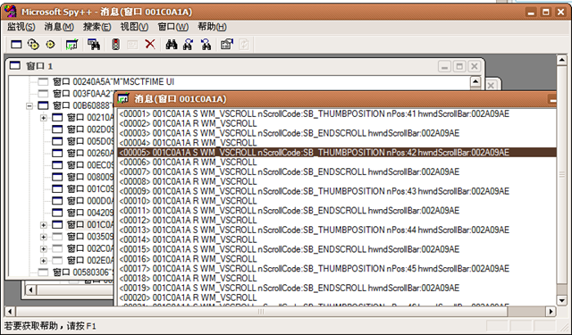Open the Threads view toolbar icon
The height and width of the screenshot is (335, 572).
coord(50,45)
